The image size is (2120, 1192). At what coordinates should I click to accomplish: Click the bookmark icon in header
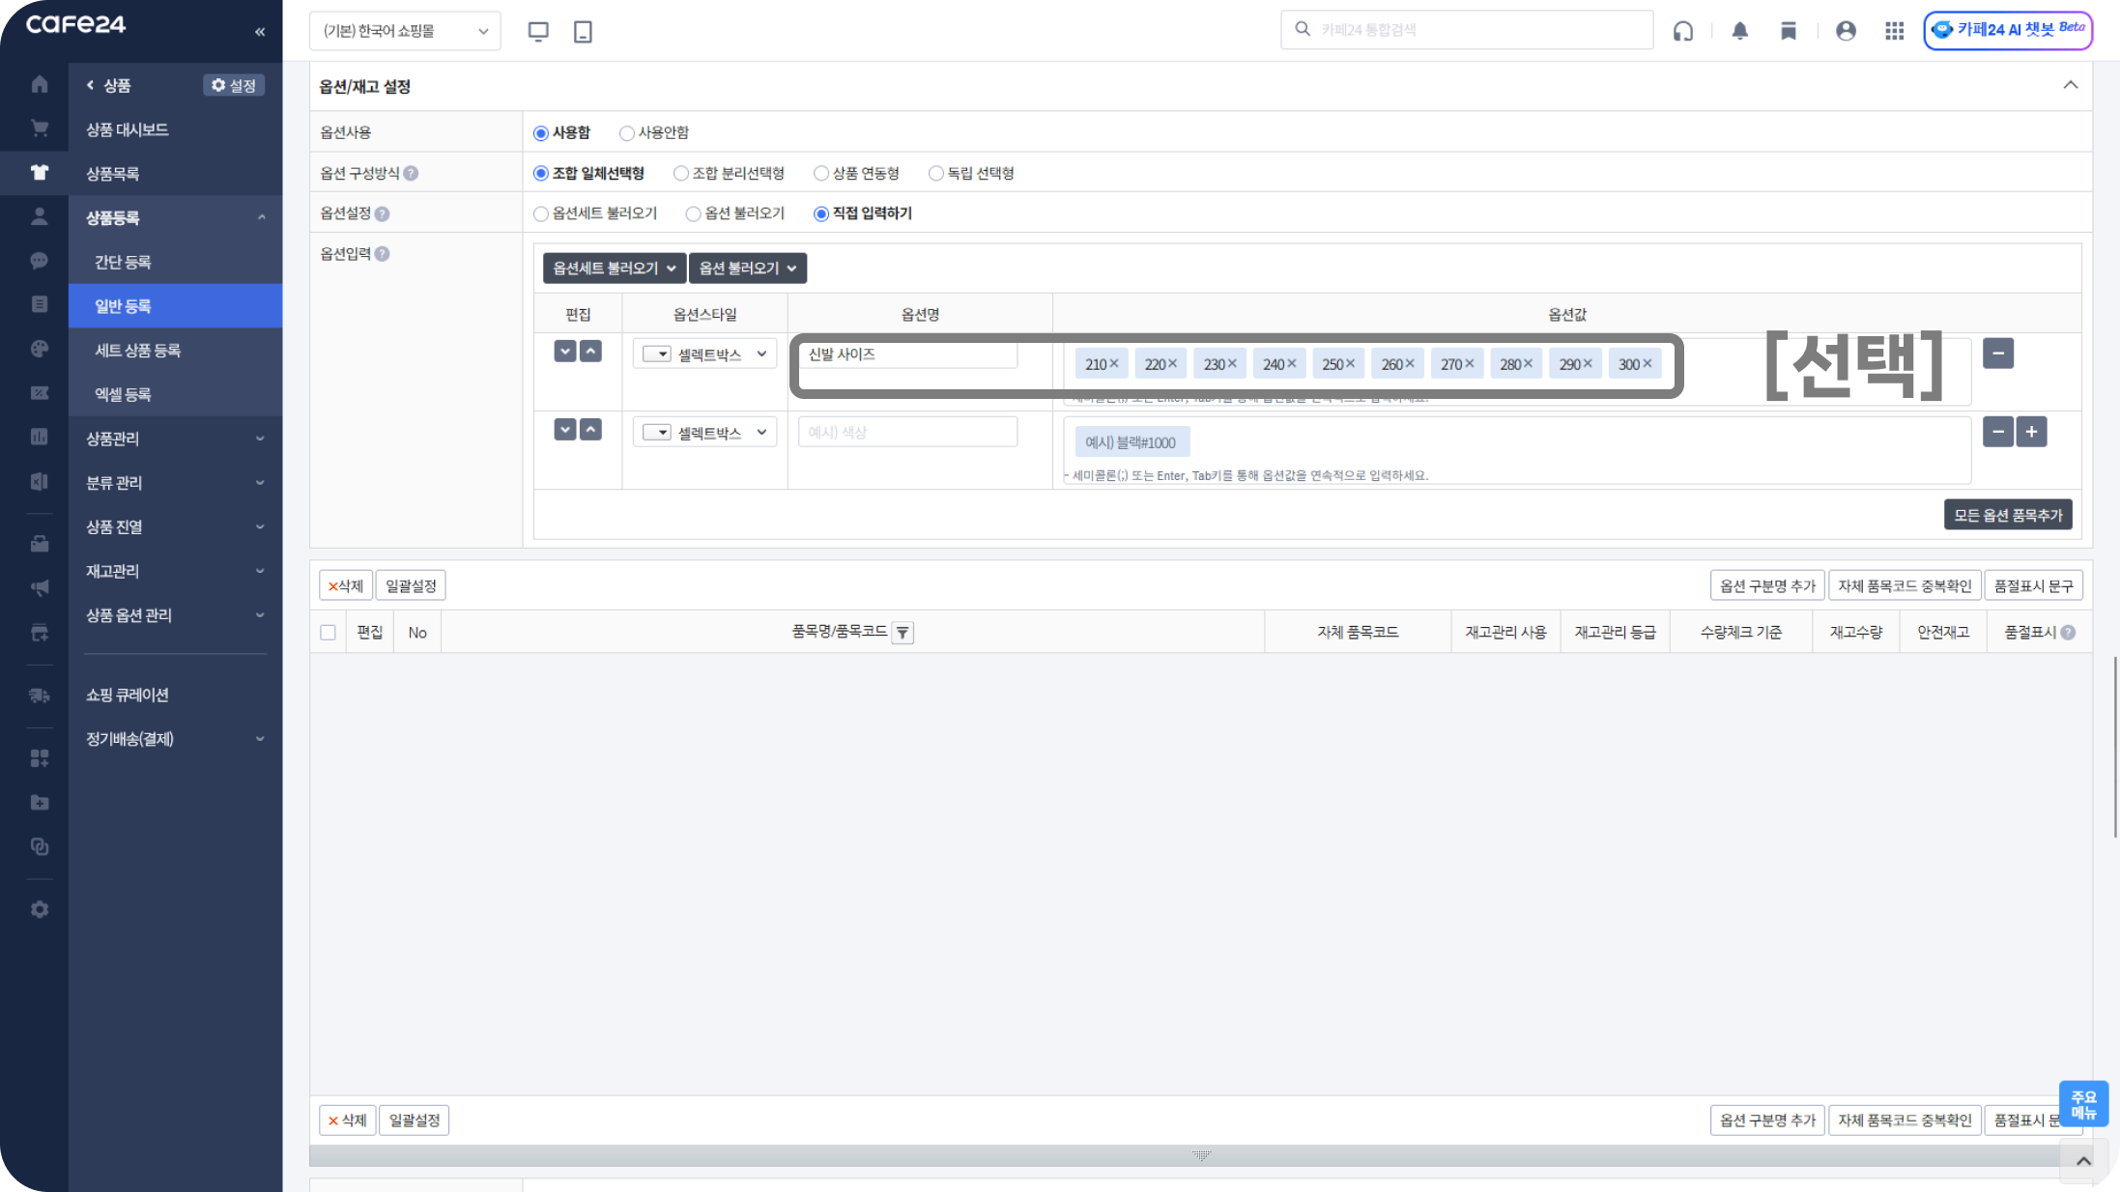[x=1789, y=31]
